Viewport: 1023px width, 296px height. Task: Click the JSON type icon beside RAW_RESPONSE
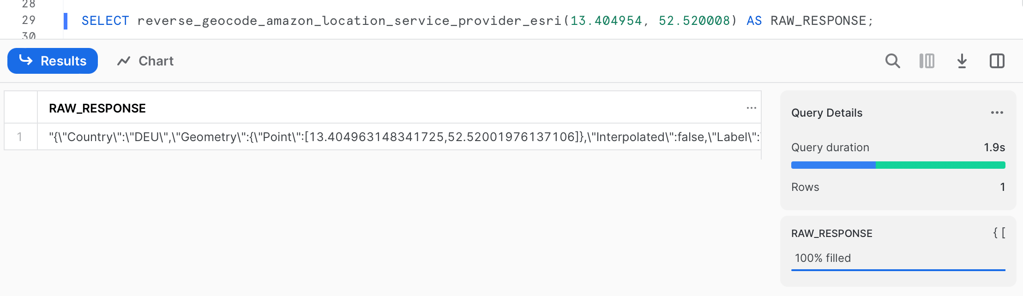(x=999, y=233)
